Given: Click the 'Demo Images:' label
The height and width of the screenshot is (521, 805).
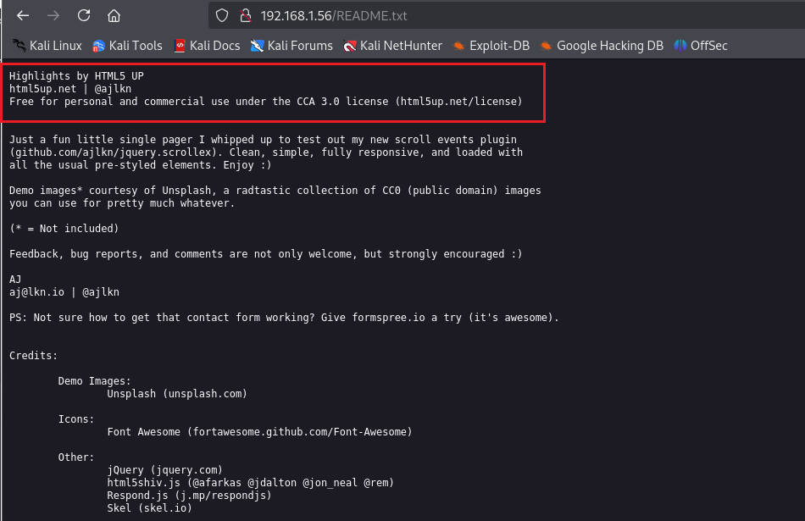Looking at the screenshot, I should 94,381.
